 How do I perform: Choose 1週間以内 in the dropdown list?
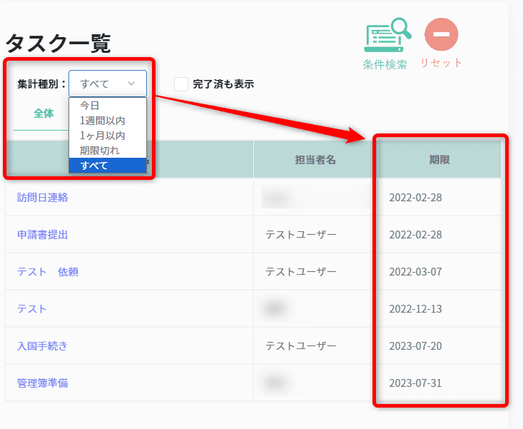click(102, 121)
